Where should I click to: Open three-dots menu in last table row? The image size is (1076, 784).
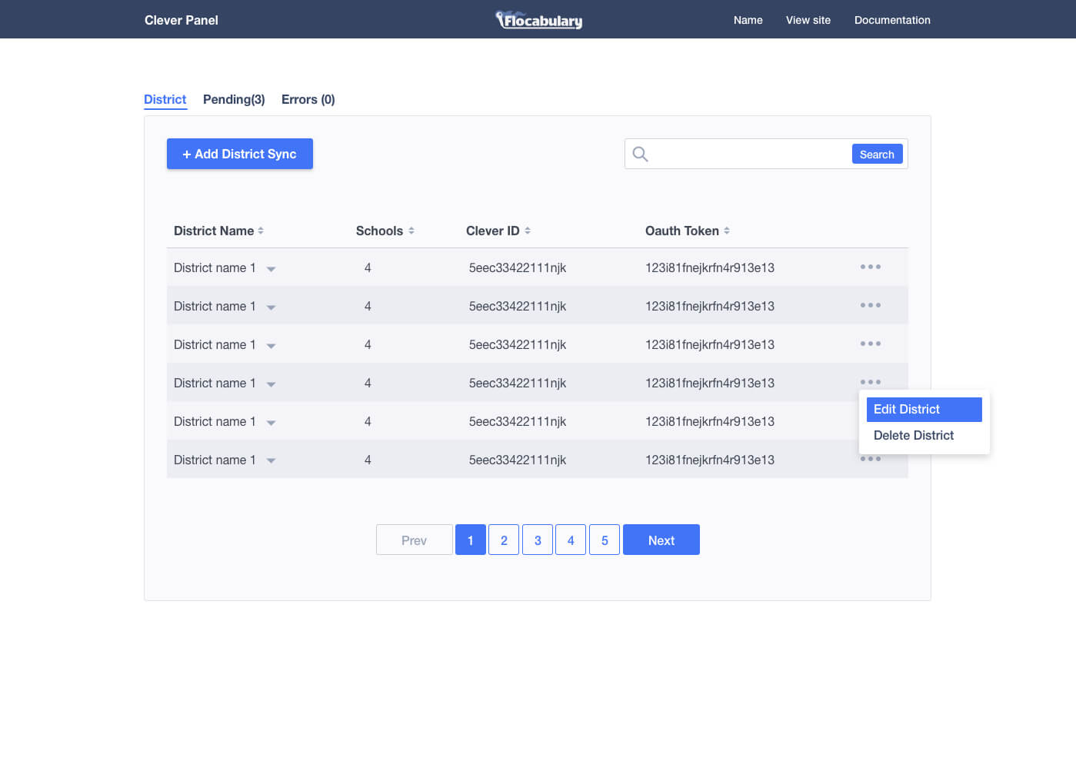[x=871, y=459]
